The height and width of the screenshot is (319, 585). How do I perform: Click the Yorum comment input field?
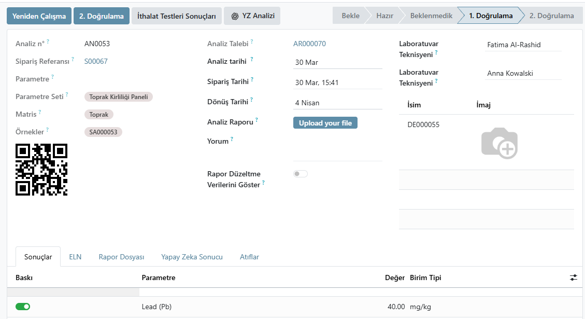[x=338, y=149]
